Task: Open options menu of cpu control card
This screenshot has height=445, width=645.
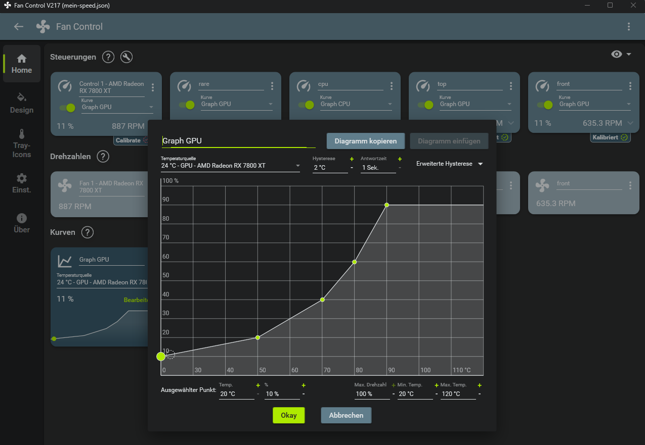Action: 391,86
